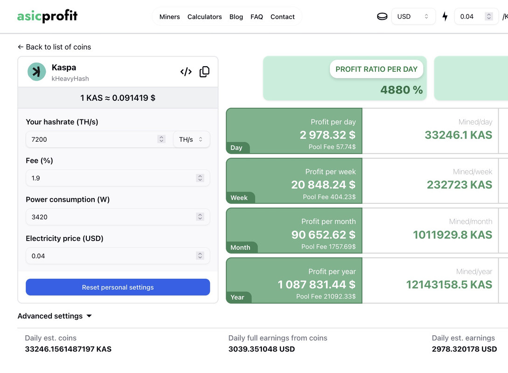Focus Electricity price input showing 0.04
Viewport: 508px width, 373px height.
click(118, 256)
